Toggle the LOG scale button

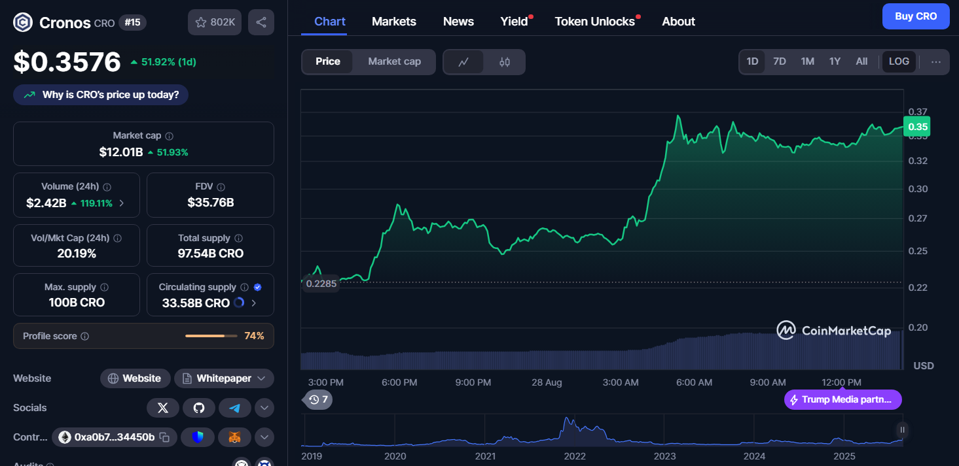coord(899,61)
